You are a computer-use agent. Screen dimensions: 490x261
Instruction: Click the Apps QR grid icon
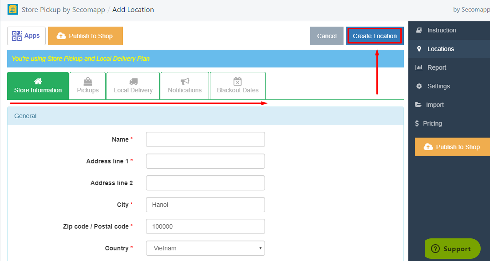(17, 36)
